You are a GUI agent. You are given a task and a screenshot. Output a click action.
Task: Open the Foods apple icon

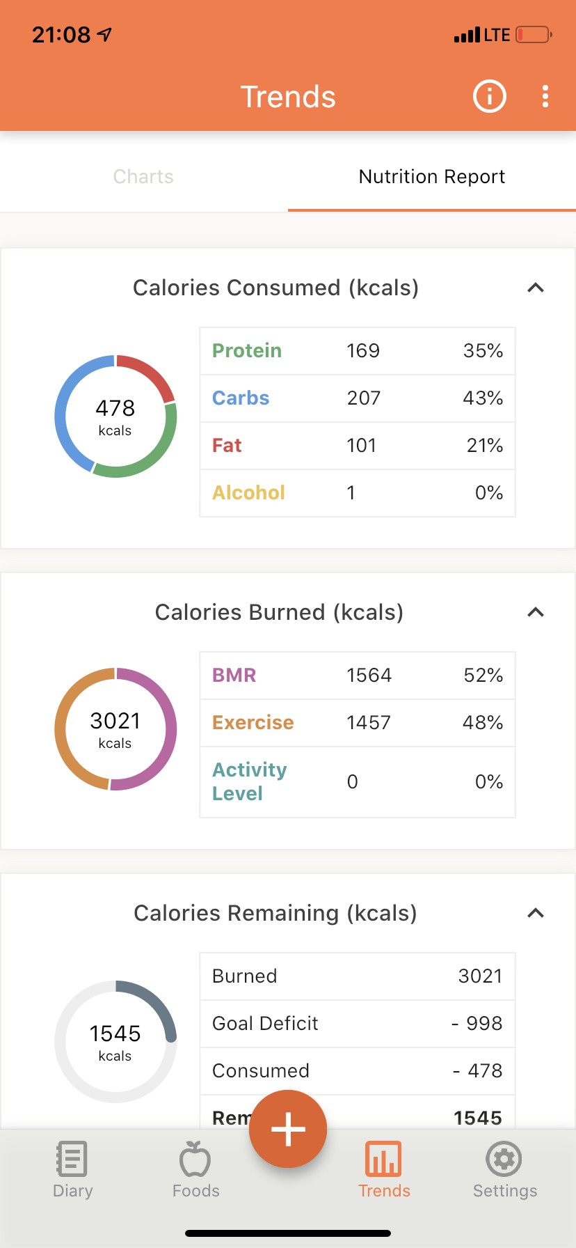click(195, 1159)
